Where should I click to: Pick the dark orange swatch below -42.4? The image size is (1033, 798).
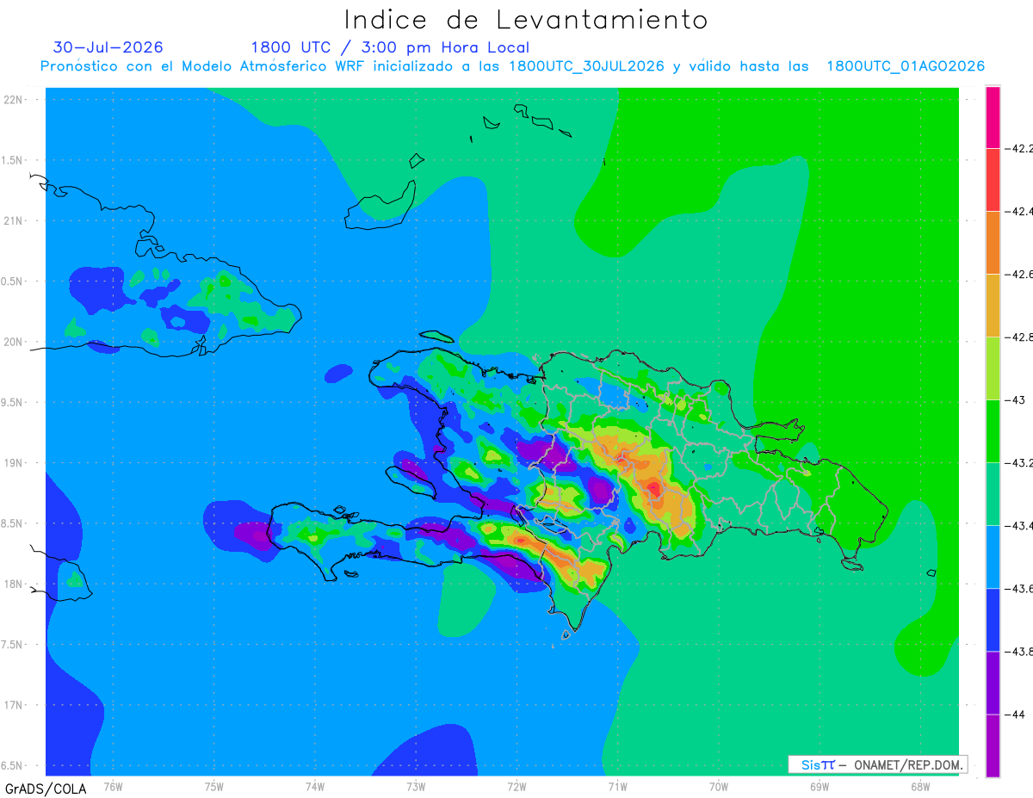(x=993, y=243)
